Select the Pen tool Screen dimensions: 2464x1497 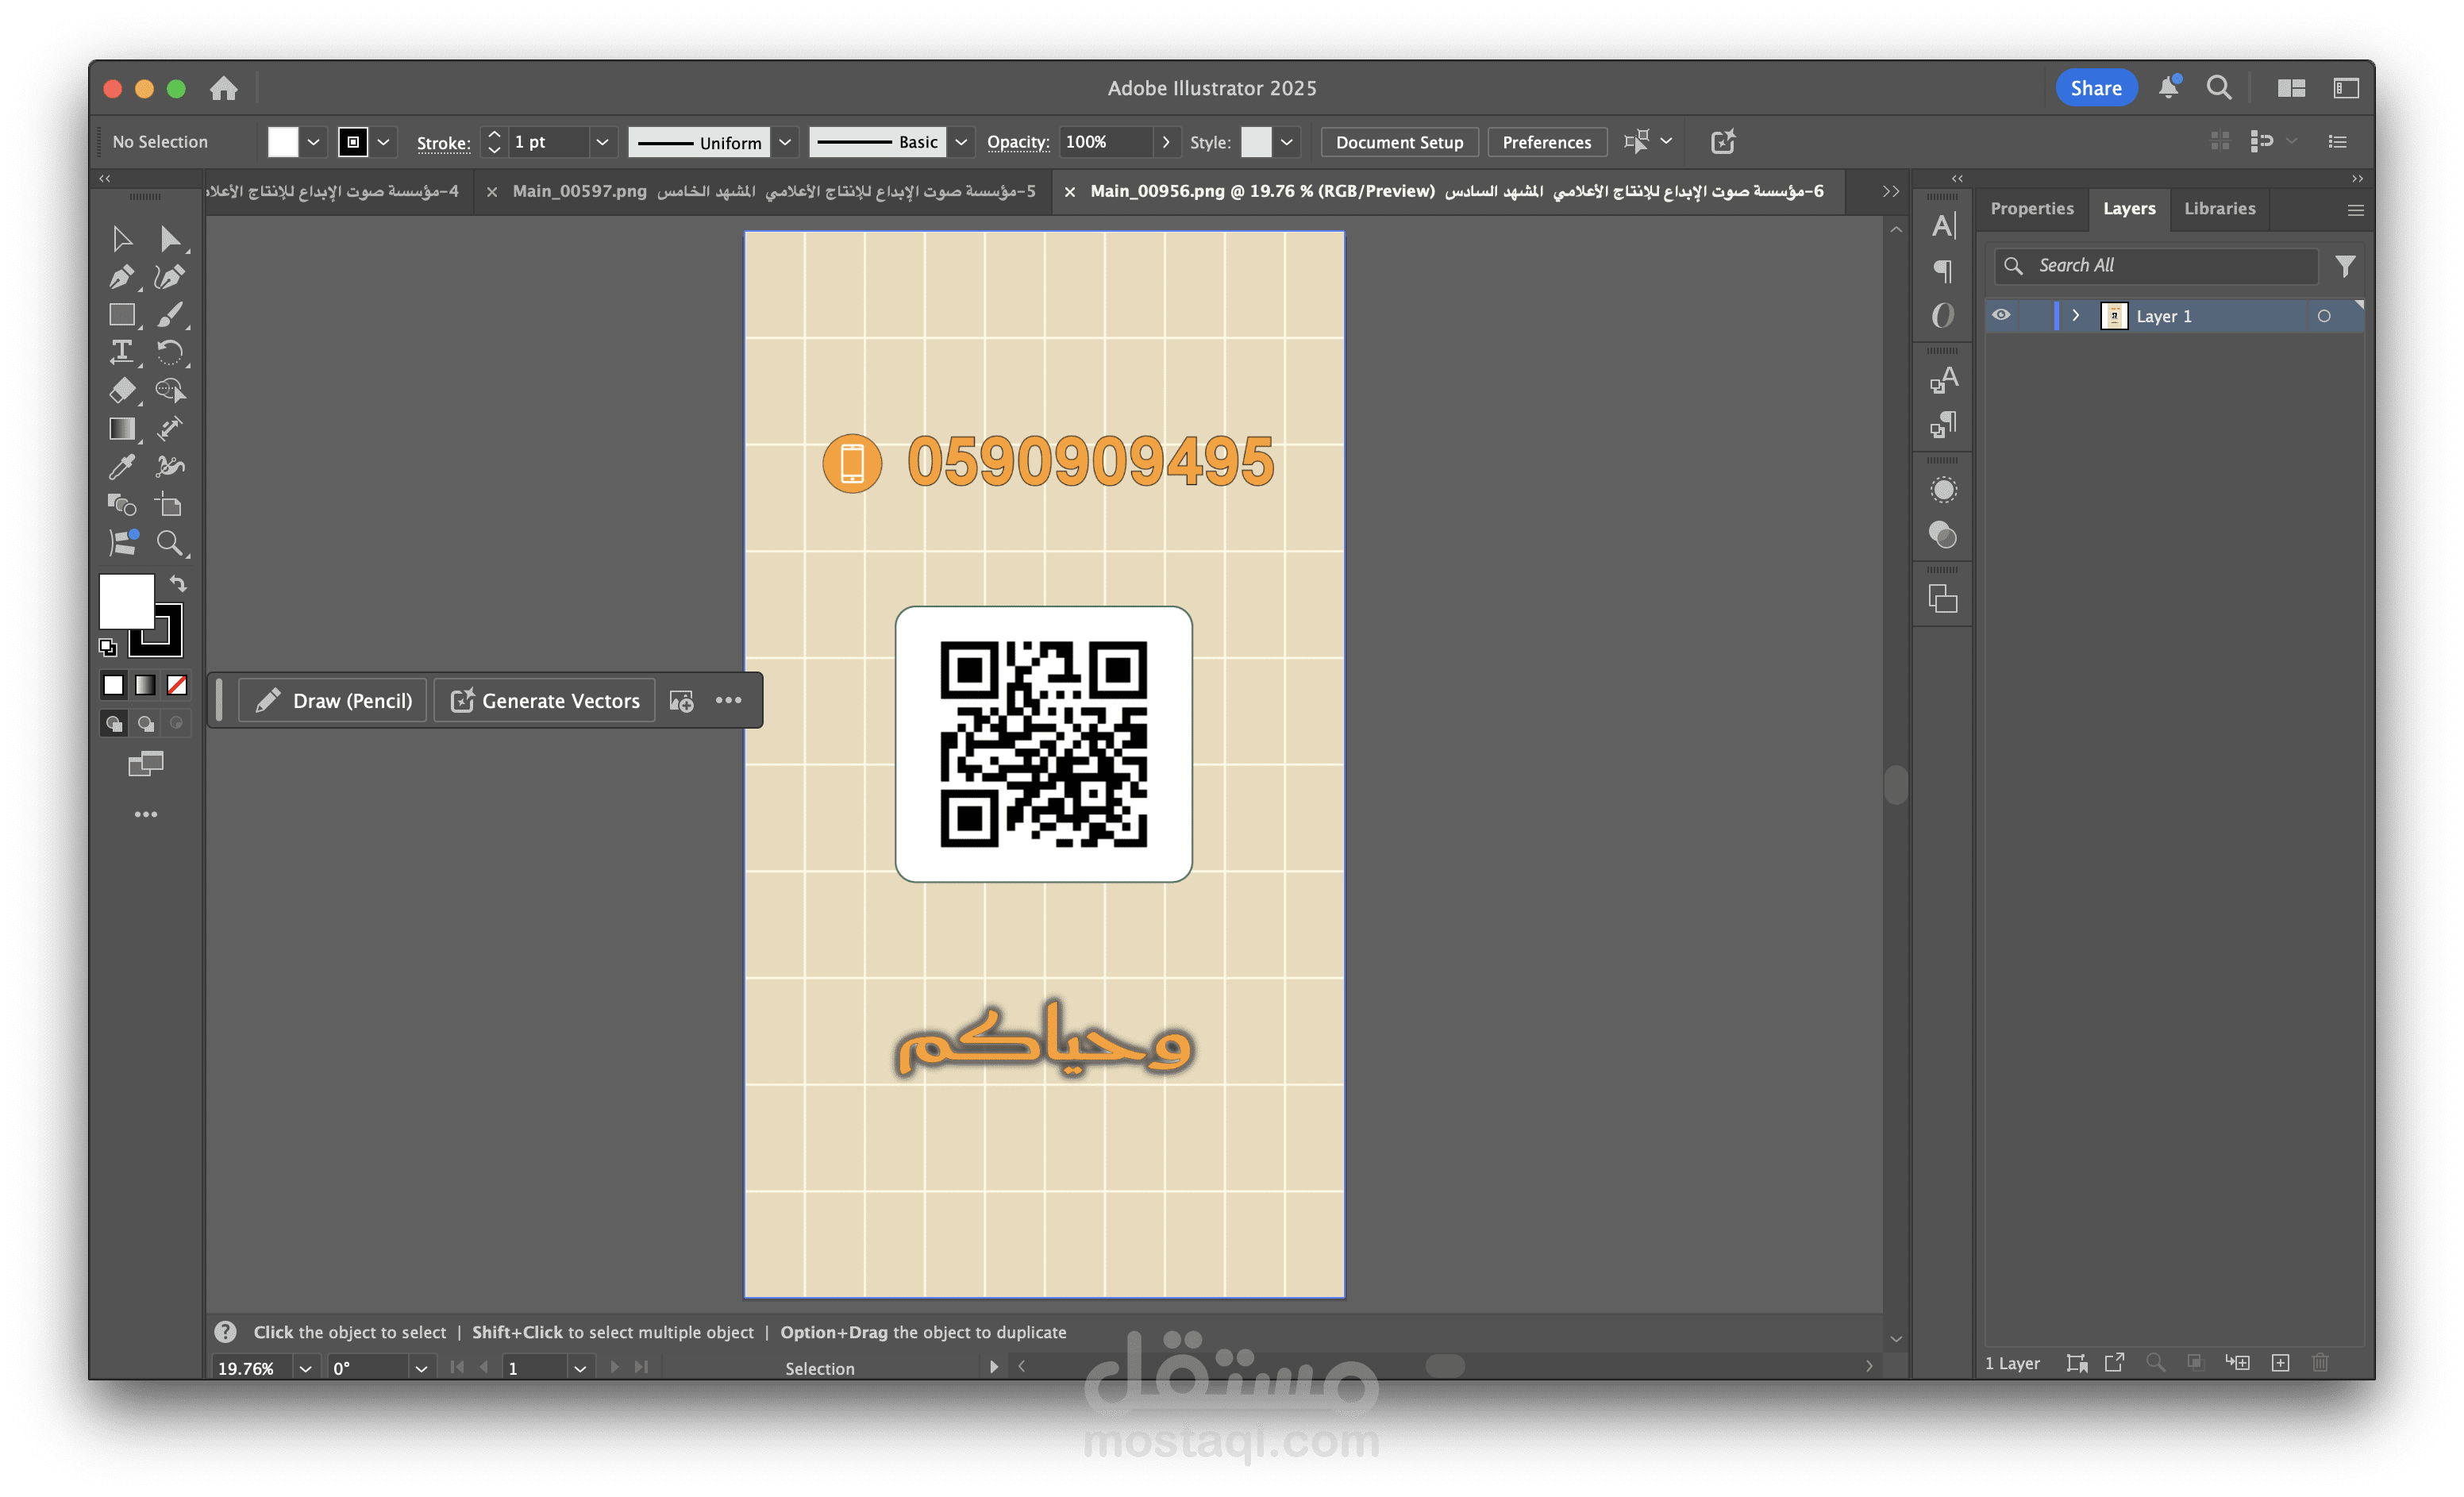122,277
